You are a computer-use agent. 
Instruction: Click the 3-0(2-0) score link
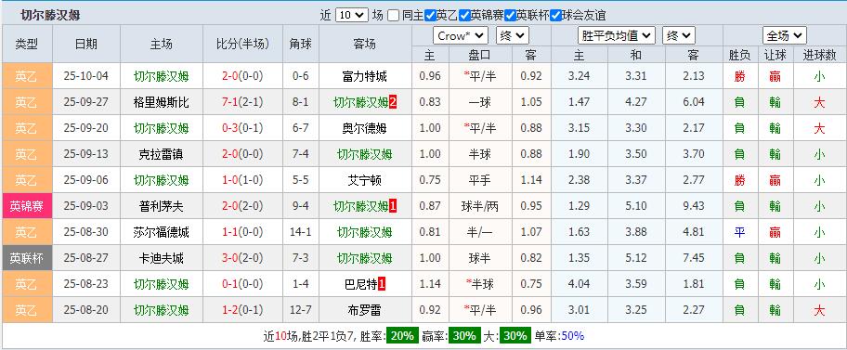click(x=242, y=258)
